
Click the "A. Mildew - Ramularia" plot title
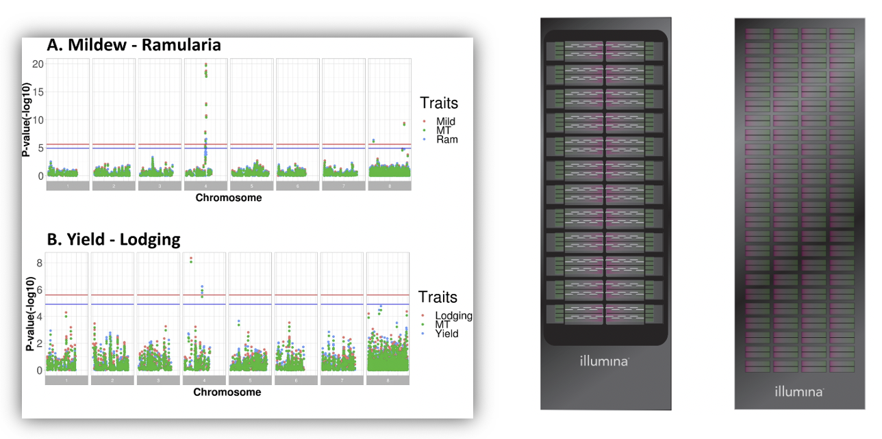134,46
